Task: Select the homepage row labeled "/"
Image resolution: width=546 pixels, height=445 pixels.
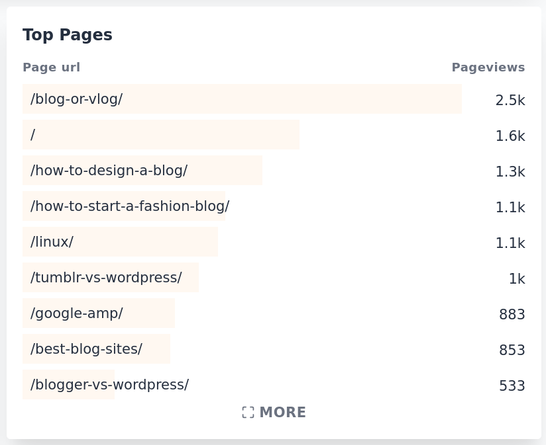Action: (x=32, y=135)
